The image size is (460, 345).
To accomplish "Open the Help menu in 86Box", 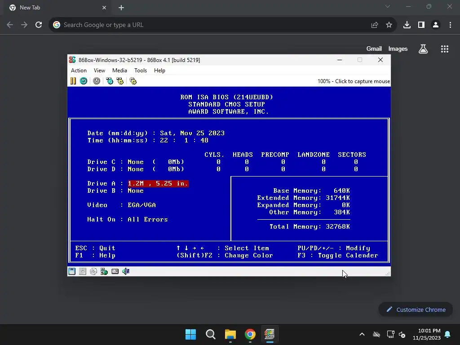I will pos(159,71).
